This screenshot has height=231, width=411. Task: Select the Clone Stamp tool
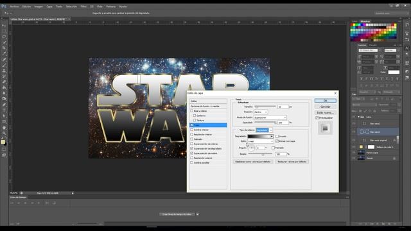click(x=4, y=71)
